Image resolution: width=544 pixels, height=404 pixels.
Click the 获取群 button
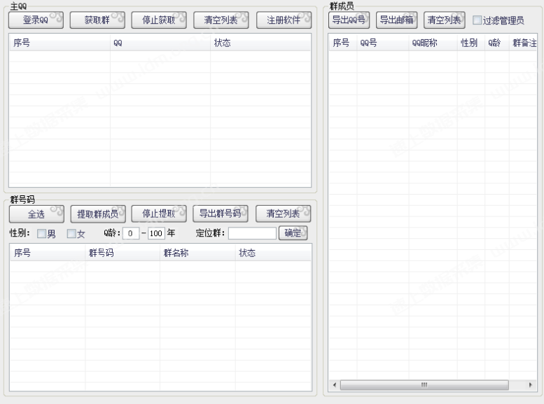[x=97, y=20]
